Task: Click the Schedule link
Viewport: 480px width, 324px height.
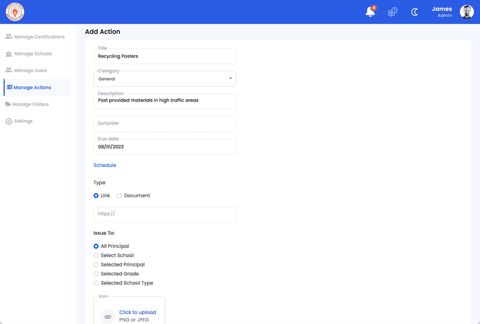Action: [x=105, y=165]
